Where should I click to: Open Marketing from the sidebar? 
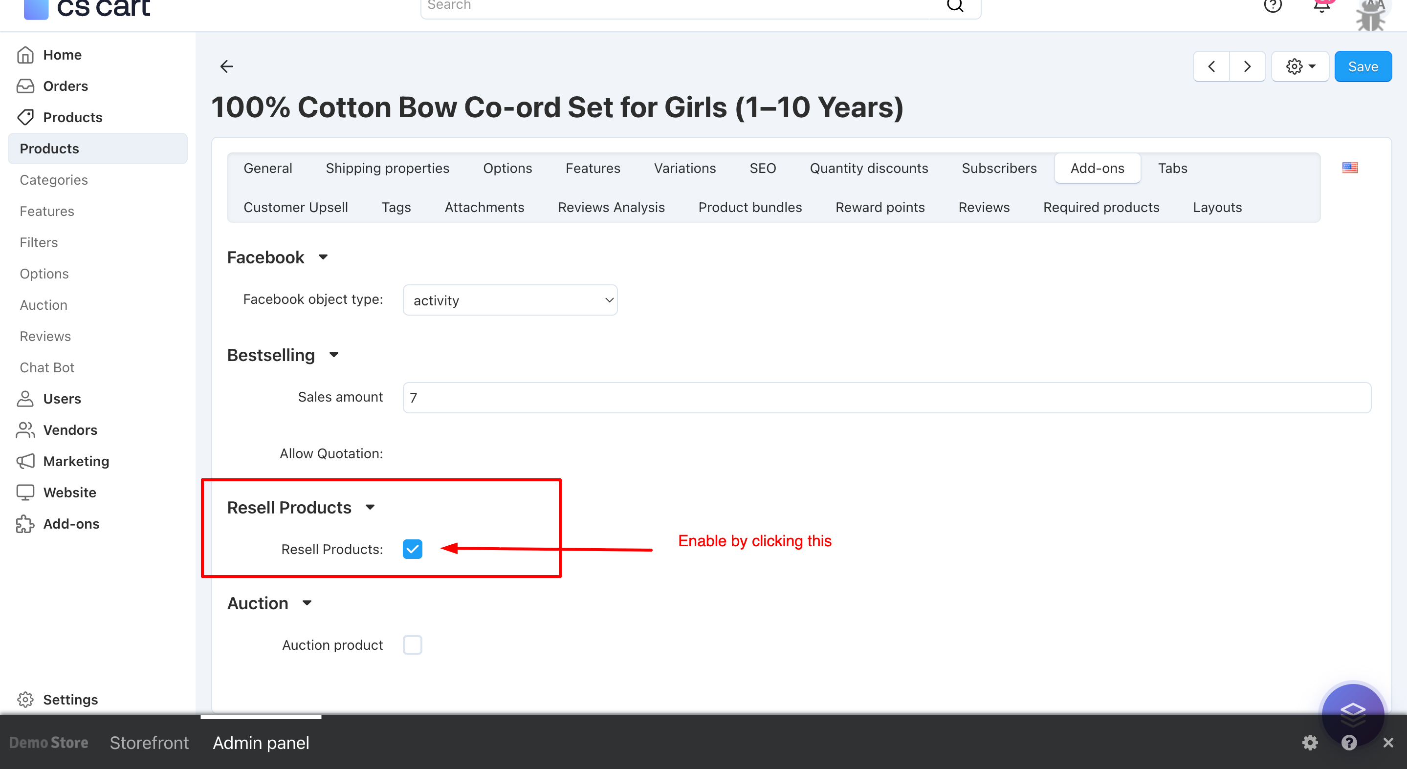76,461
